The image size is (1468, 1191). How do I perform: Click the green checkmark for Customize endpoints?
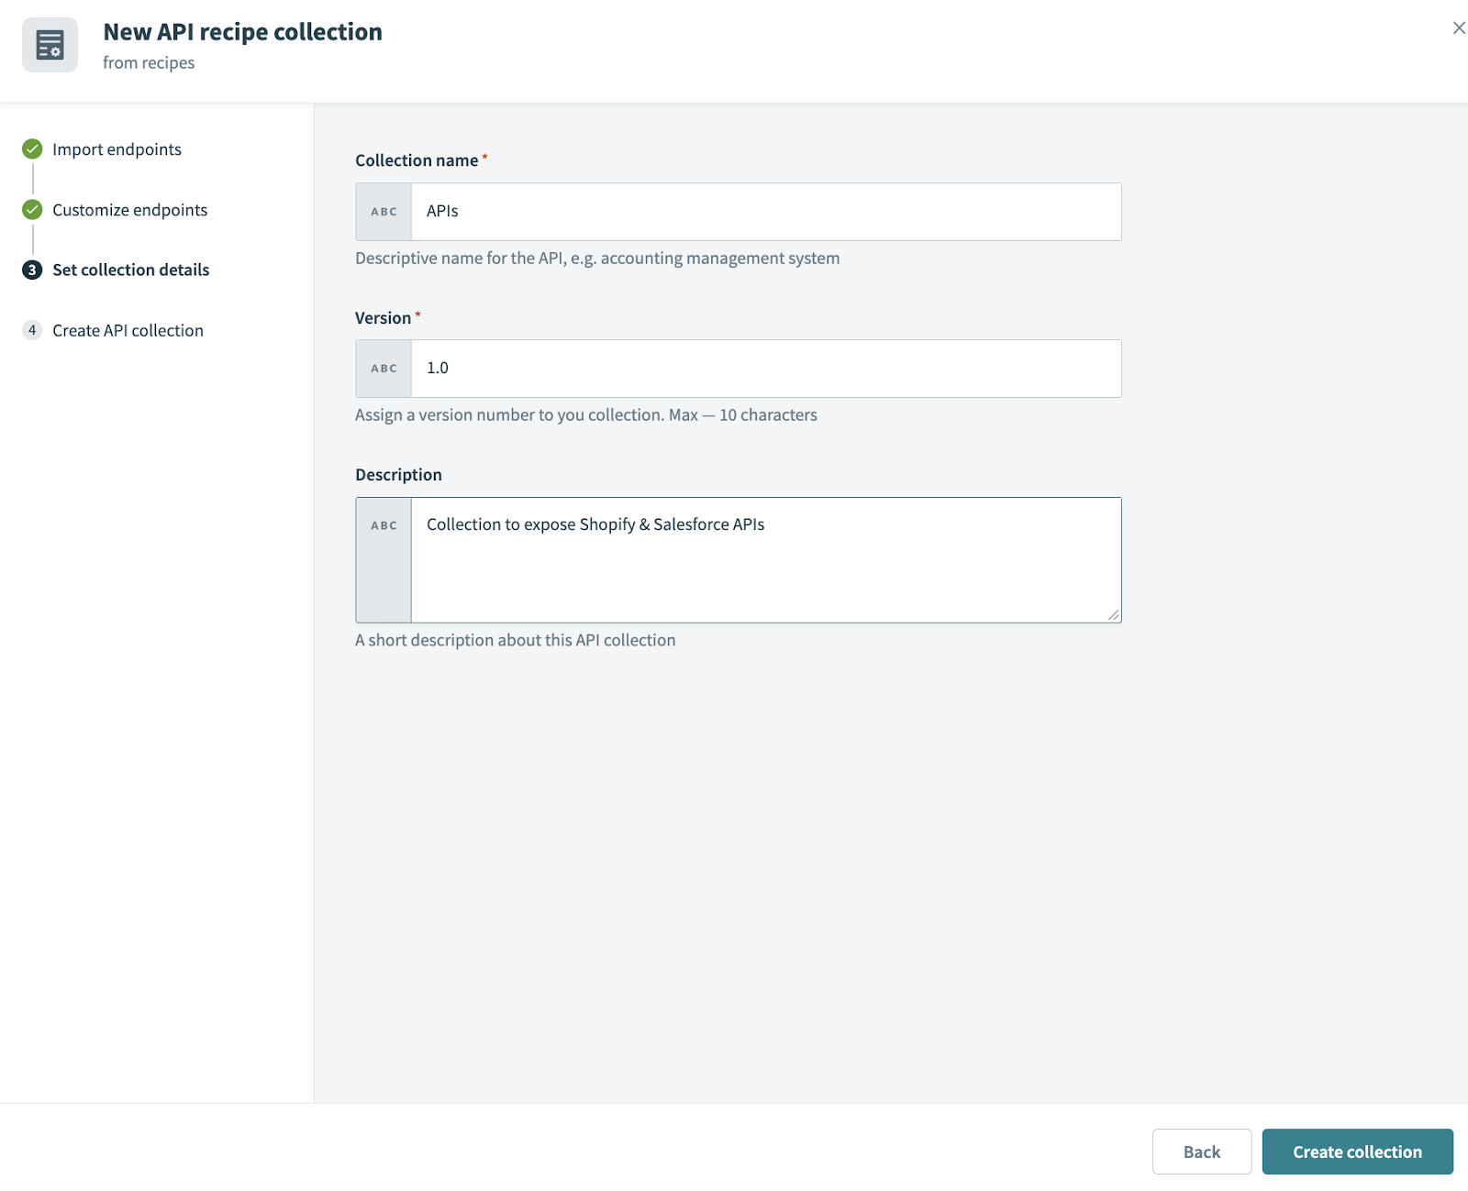coord(32,209)
